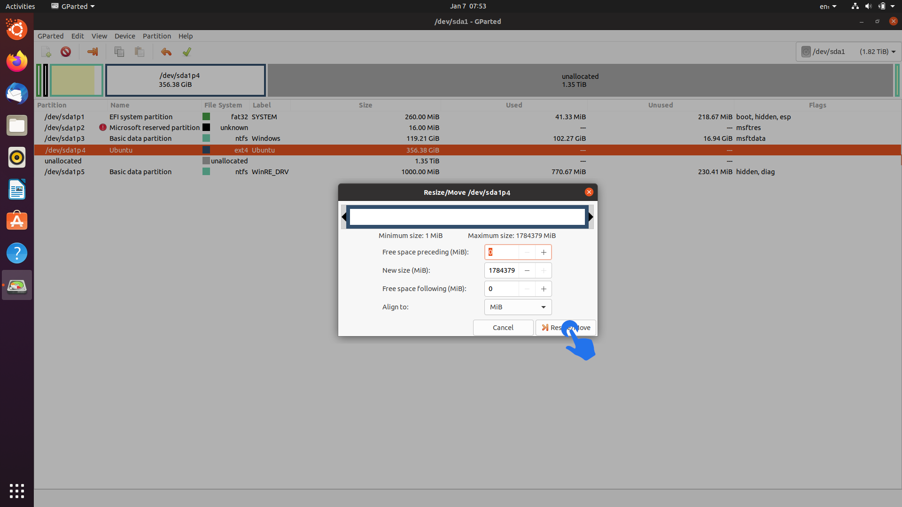902x507 pixels.
Task: Decrease New size with minus button
Action: (527, 270)
